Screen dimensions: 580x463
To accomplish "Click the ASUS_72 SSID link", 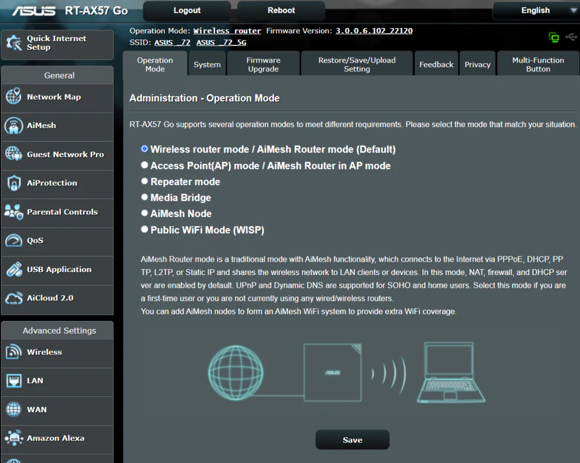I will pyautogui.click(x=172, y=42).
